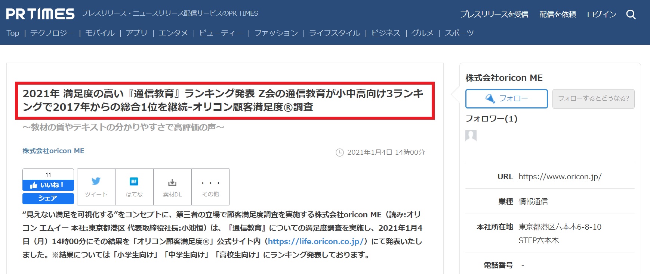The height and width of the screenshot is (274, 650).
Task: Open the テクノロジー category
Action: [x=52, y=33]
